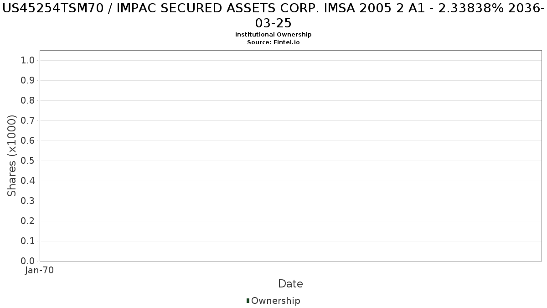Click the 0.1 y-axis tick label
The image size is (547, 308).
pos(28,241)
